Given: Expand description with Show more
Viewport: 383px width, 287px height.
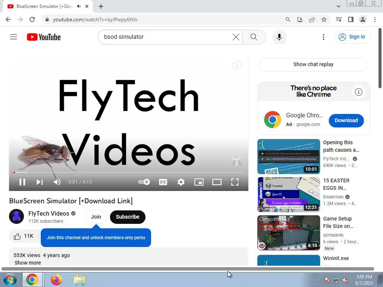Looking at the screenshot, I should (x=28, y=263).
